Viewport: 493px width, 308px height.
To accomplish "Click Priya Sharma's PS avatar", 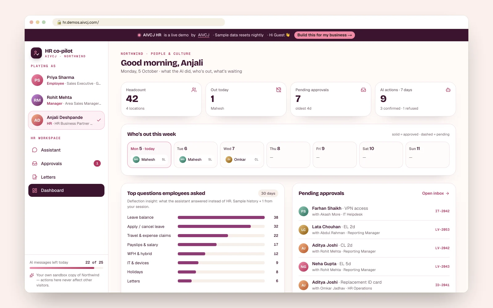I will point(37,80).
